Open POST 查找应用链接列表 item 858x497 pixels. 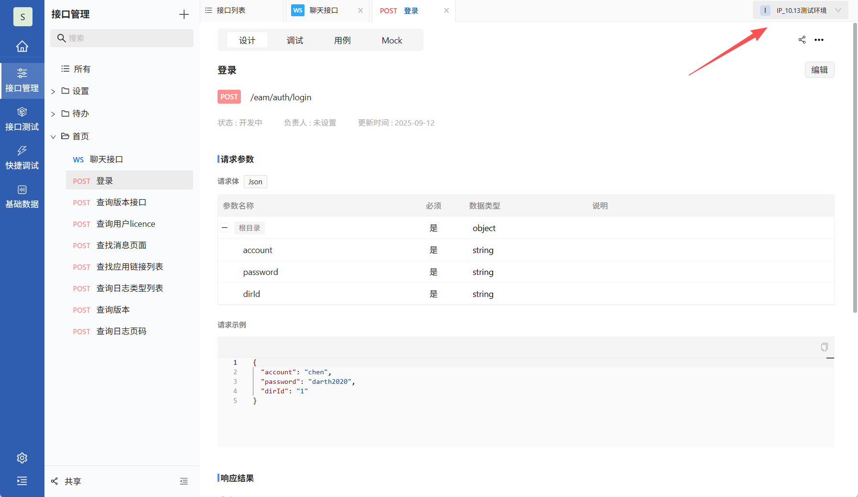click(x=130, y=267)
